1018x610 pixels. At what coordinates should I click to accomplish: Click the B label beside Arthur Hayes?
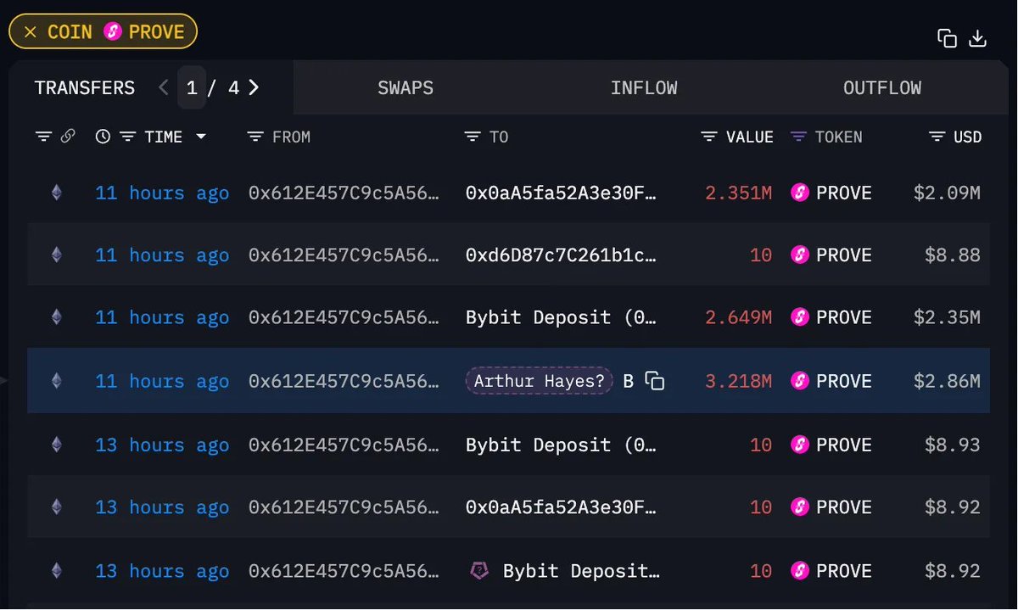[x=629, y=381]
